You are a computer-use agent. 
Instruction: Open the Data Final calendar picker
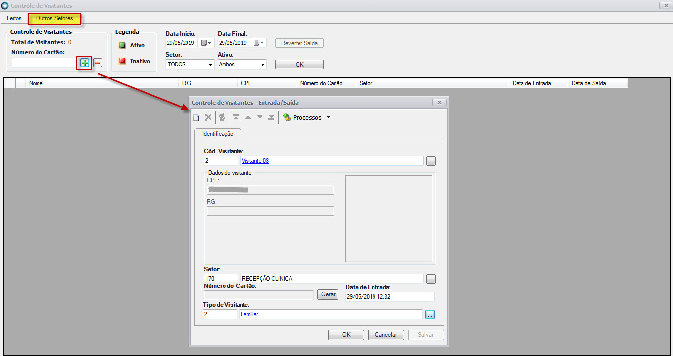click(260, 43)
